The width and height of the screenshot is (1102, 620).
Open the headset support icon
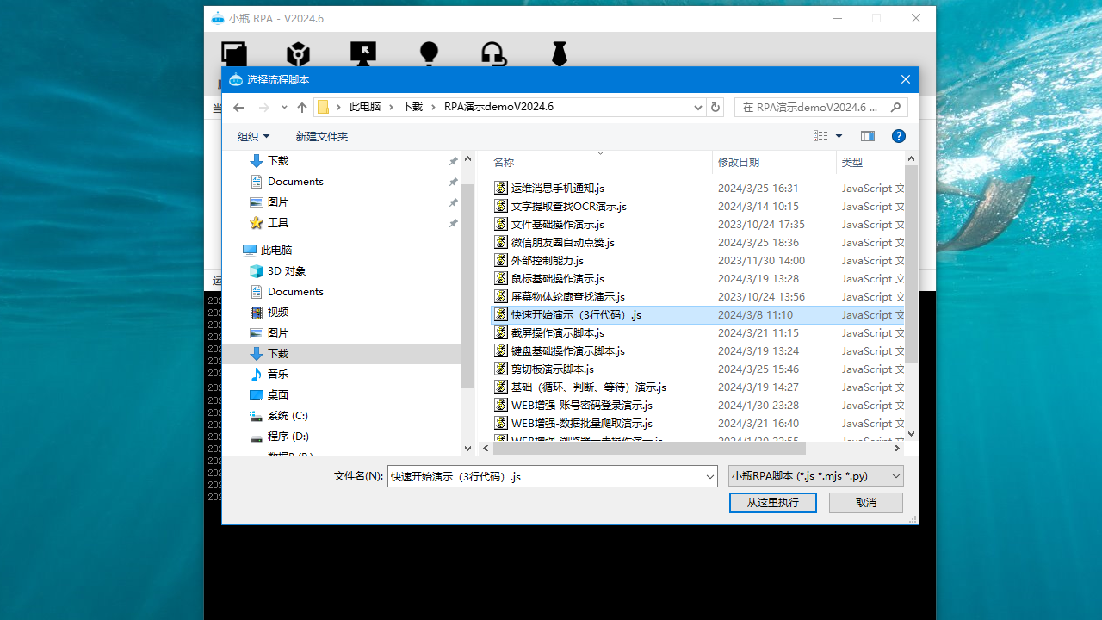[492, 54]
